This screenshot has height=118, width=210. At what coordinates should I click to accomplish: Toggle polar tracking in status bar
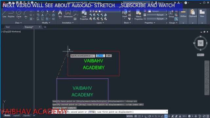click(150, 116)
